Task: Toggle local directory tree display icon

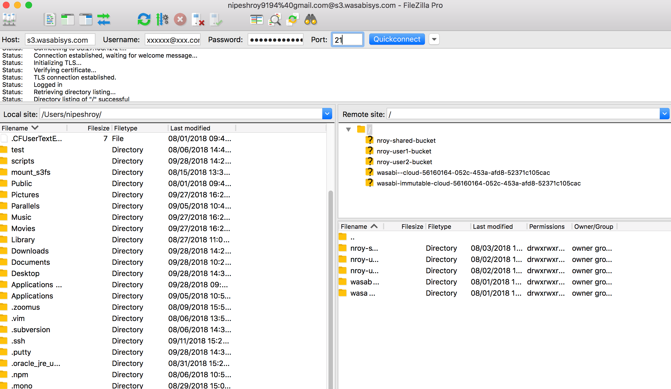Action: pos(67,20)
